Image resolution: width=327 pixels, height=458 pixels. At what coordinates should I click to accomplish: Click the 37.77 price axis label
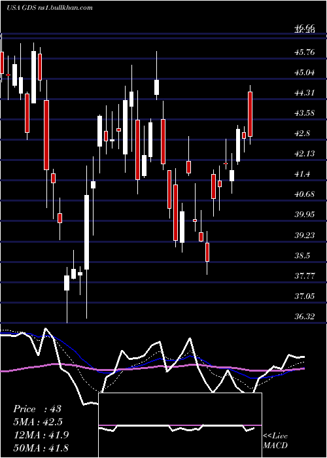point(305,275)
